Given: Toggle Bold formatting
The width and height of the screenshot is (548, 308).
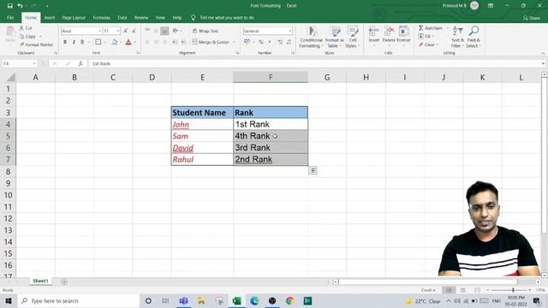Looking at the screenshot, I should [x=65, y=42].
